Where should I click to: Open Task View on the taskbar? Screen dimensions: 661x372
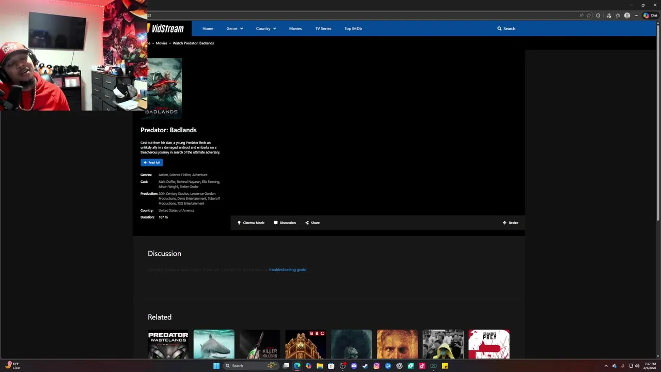click(286, 366)
